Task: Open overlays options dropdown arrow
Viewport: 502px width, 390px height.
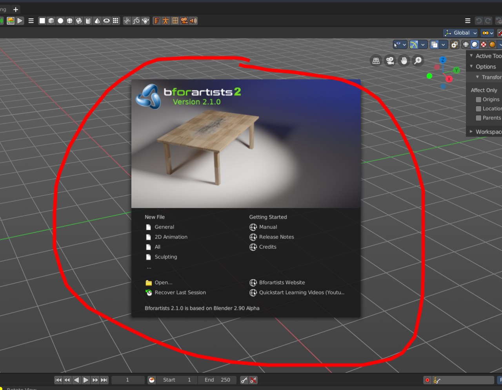Action: click(443, 45)
